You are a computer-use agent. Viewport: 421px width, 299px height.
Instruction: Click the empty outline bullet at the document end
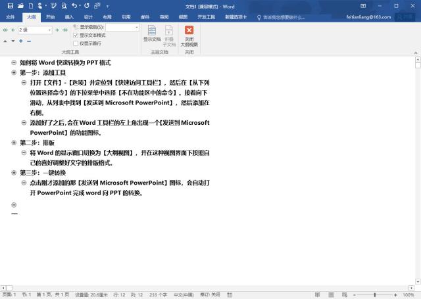tap(14, 205)
